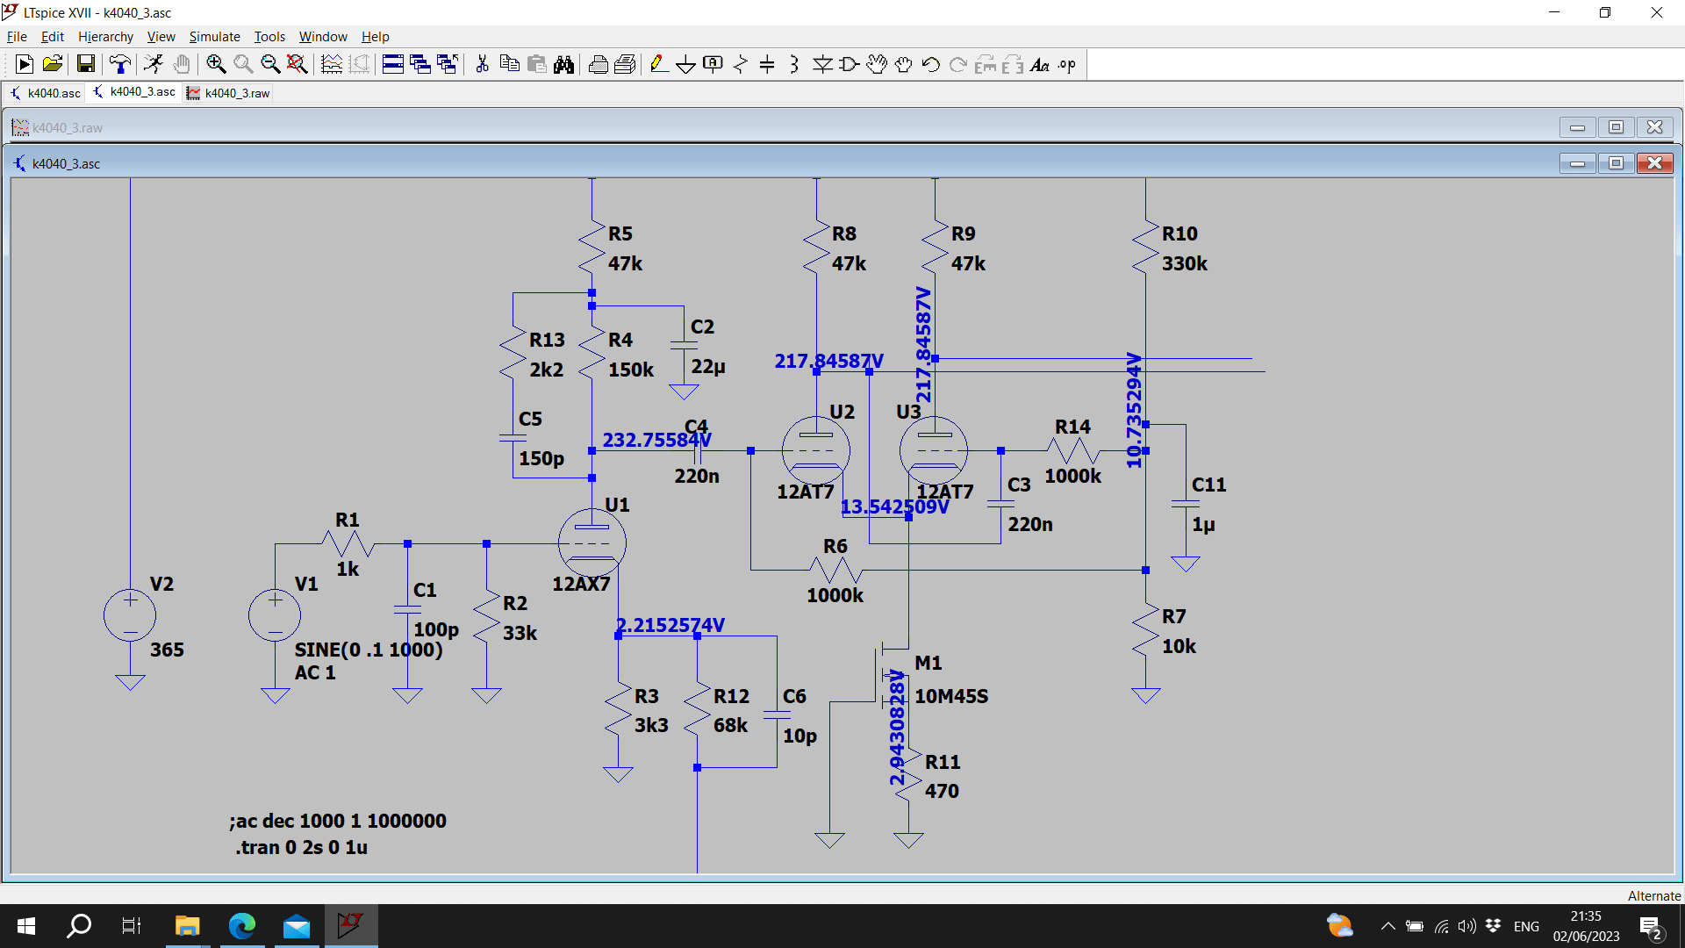This screenshot has width=1685, height=948.
Task: Click the '232.75584V' voltage label
Action: 656,440
